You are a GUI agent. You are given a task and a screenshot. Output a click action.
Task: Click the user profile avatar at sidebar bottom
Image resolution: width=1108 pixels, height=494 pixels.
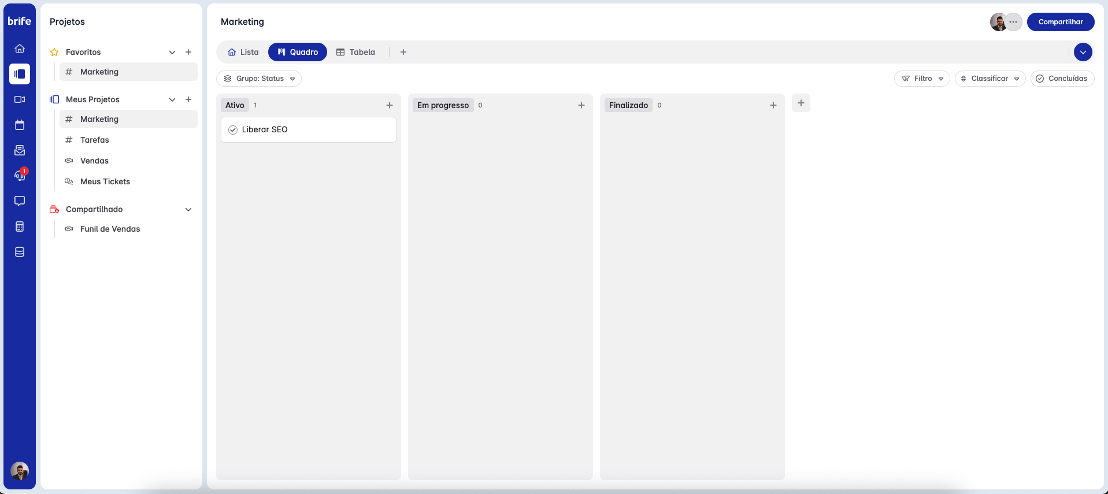[x=20, y=471]
